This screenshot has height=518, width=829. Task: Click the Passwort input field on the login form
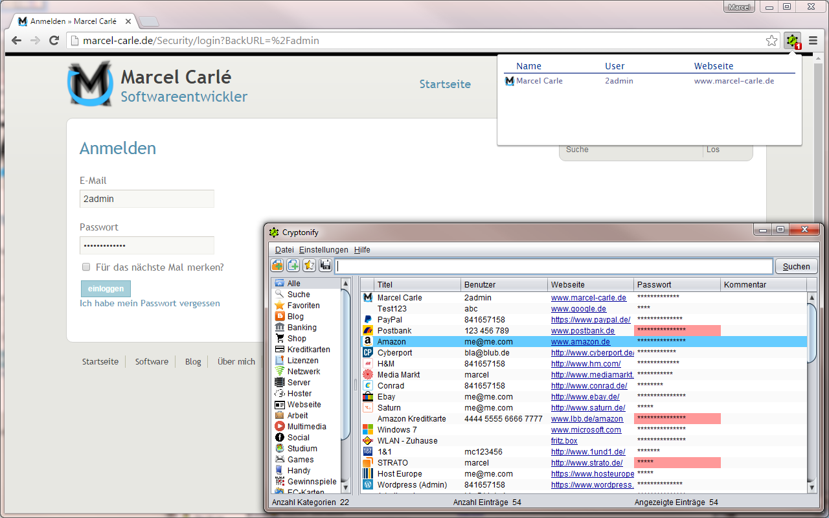tap(147, 245)
